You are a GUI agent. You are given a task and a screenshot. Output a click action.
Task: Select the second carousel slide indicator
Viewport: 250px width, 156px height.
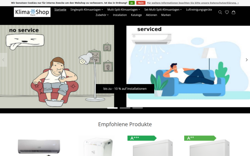point(125,108)
